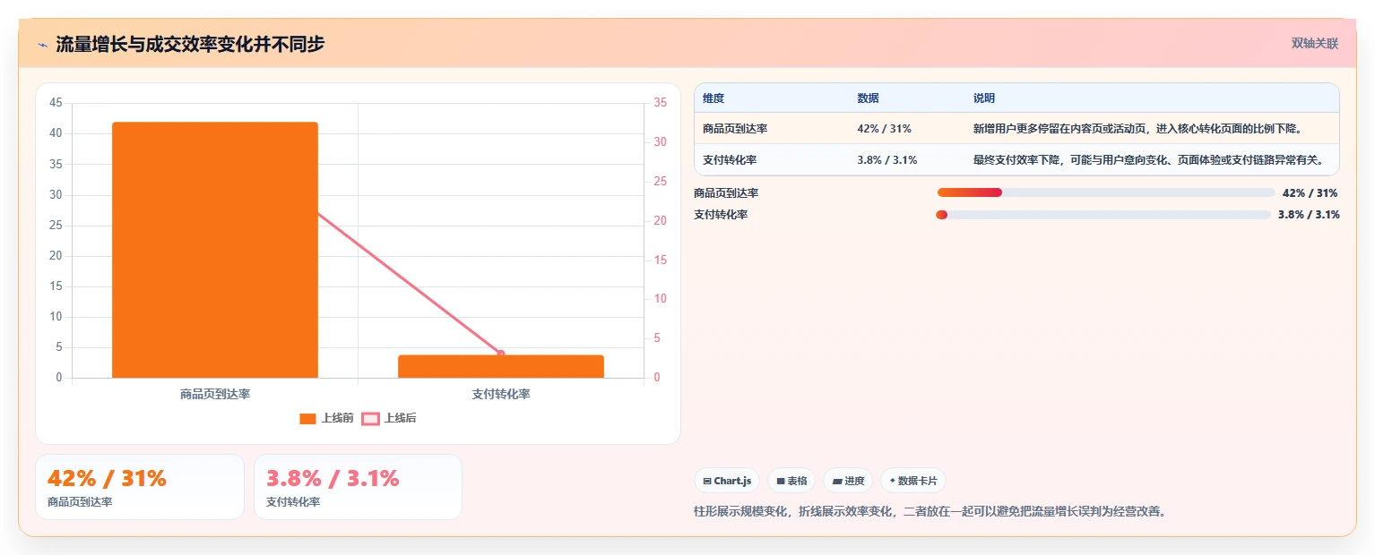
Task: Click the 商品页到达率 progress bar
Action: 1106,192
